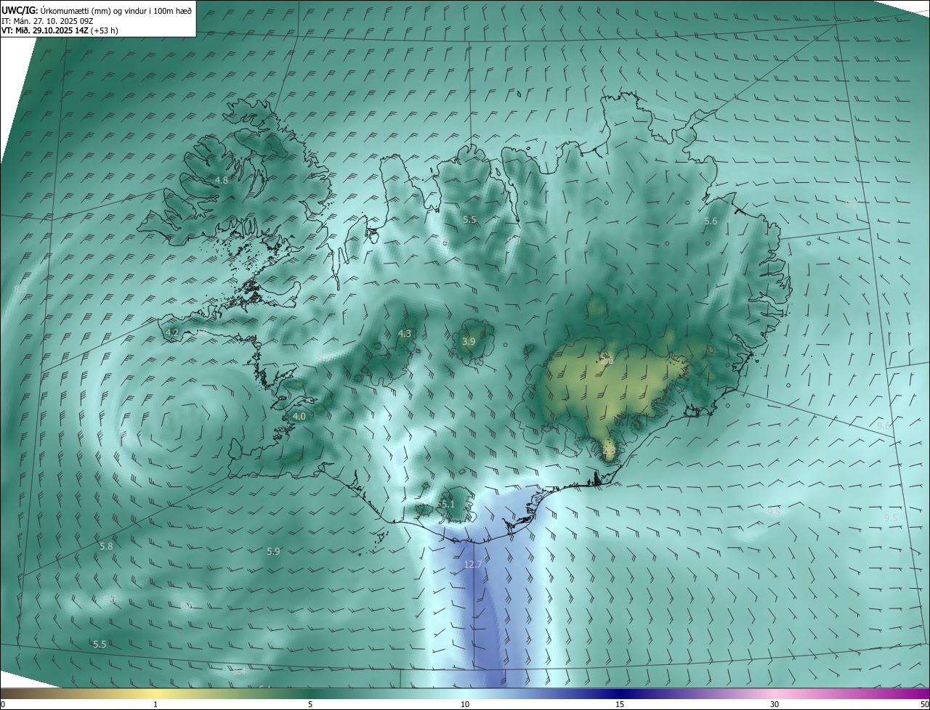930x710 pixels.
Task: Click the 4.0 value on the map
Action: coord(299,417)
